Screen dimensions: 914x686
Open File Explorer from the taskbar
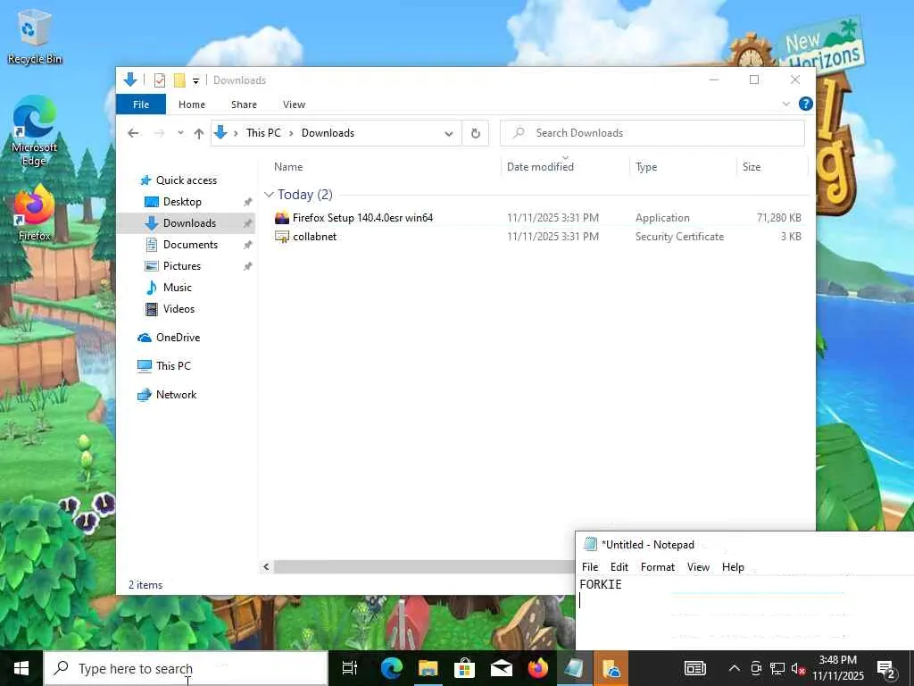click(x=428, y=668)
